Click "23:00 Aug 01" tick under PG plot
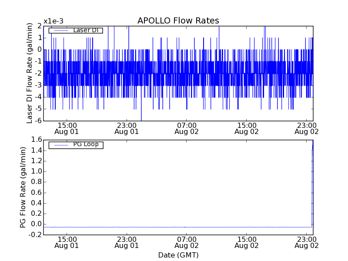Screen dimensions: 348x261 [127, 243]
